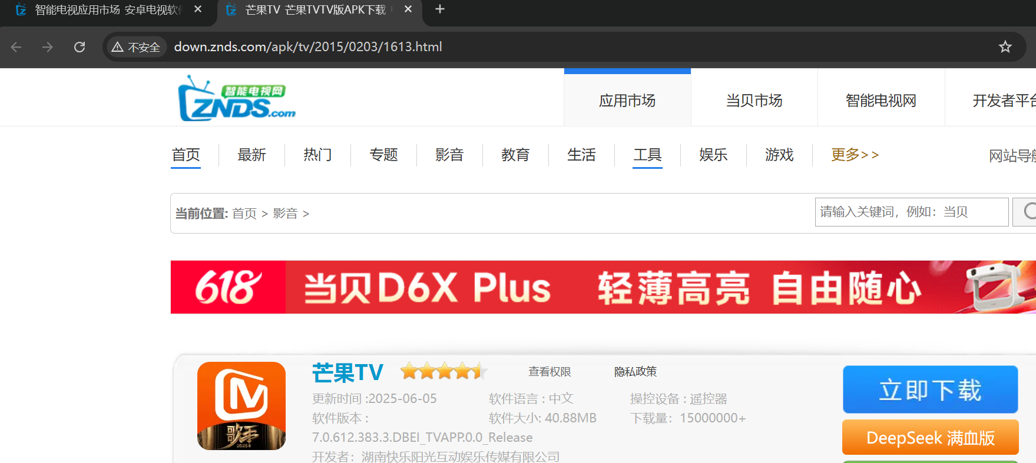
Task: Click the DeepSeek 满血版 button
Action: tap(930, 438)
